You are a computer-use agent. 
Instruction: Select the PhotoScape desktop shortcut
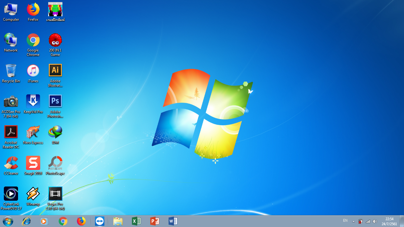[55, 166]
